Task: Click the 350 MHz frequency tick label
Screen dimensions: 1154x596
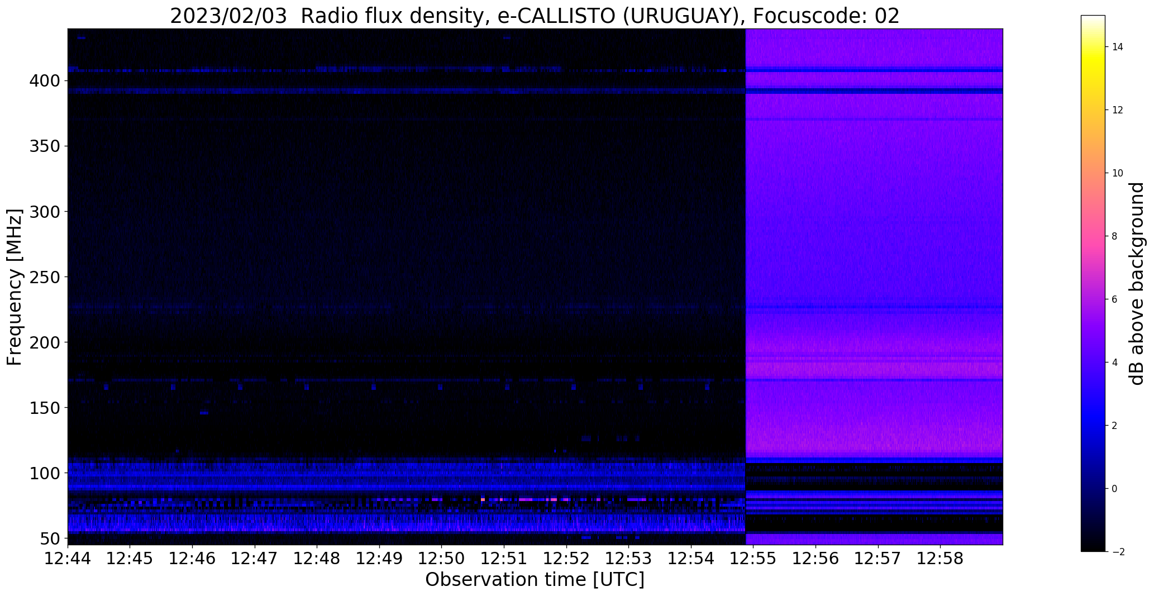Action: point(45,146)
